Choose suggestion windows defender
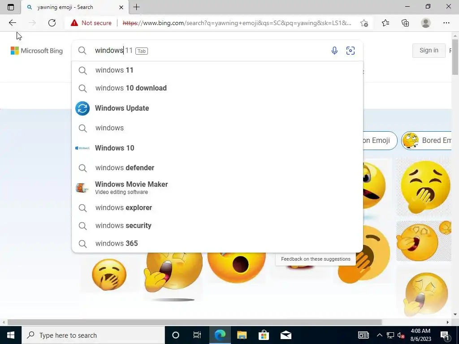This screenshot has height=344, width=459. 217,168
